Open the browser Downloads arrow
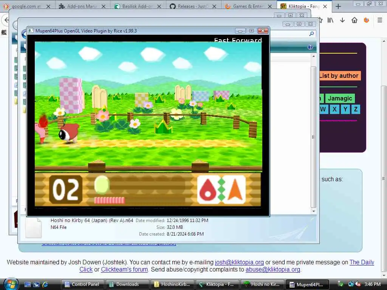The image size is (387, 290). point(342,20)
